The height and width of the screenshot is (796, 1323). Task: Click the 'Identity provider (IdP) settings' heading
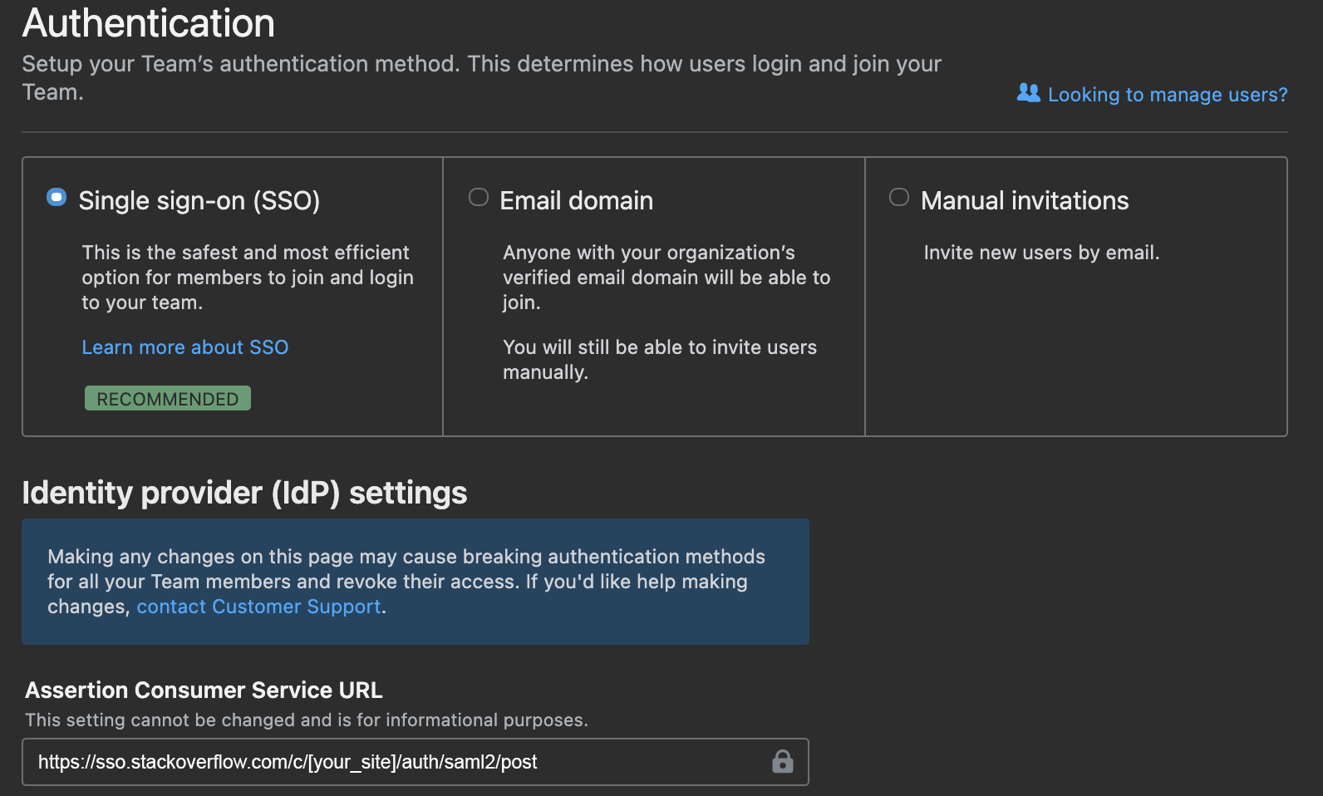coord(244,493)
